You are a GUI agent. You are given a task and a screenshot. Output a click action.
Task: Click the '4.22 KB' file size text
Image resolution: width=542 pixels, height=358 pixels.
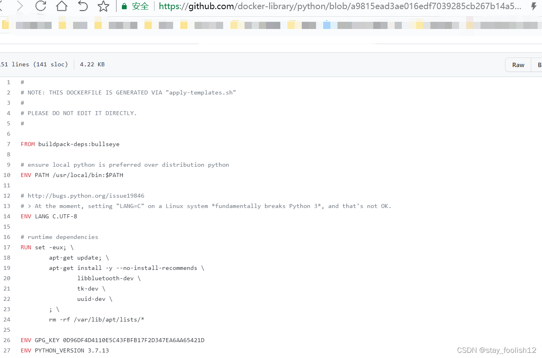point(92,64)
